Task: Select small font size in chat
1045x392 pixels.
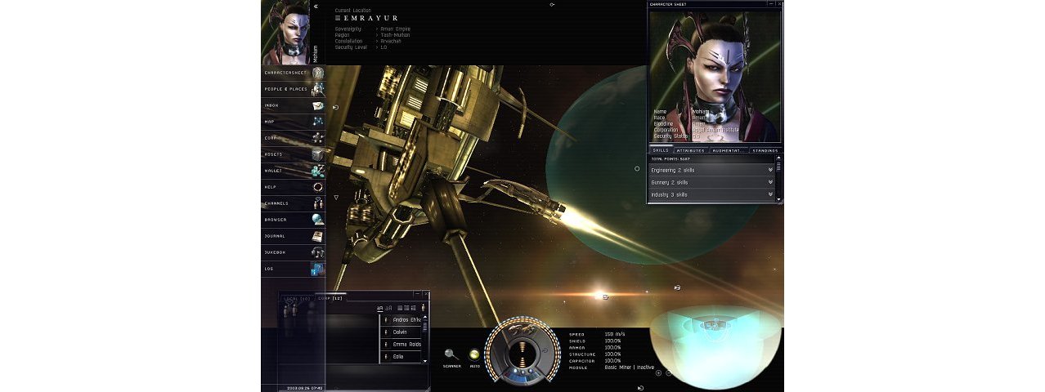Action: click(x=379, y=308)
